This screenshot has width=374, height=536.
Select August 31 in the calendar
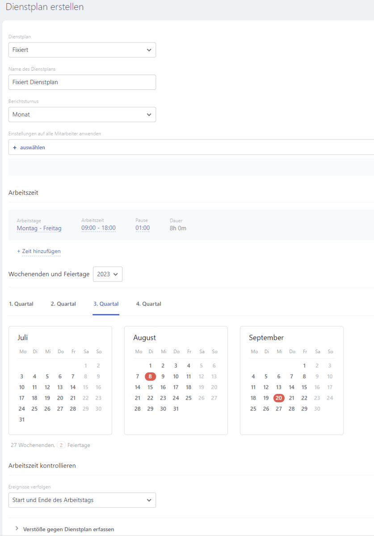pyautogui.click(x=176, y=409)
